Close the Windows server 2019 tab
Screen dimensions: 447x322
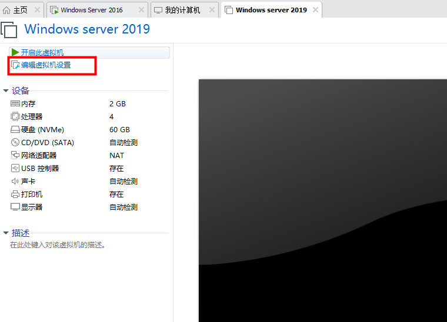click(x=315, y=10)
